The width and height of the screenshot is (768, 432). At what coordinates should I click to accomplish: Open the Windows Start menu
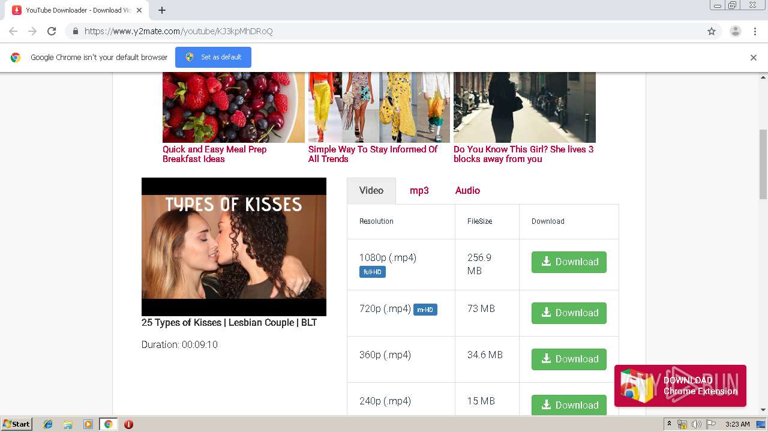pos(17,424)
